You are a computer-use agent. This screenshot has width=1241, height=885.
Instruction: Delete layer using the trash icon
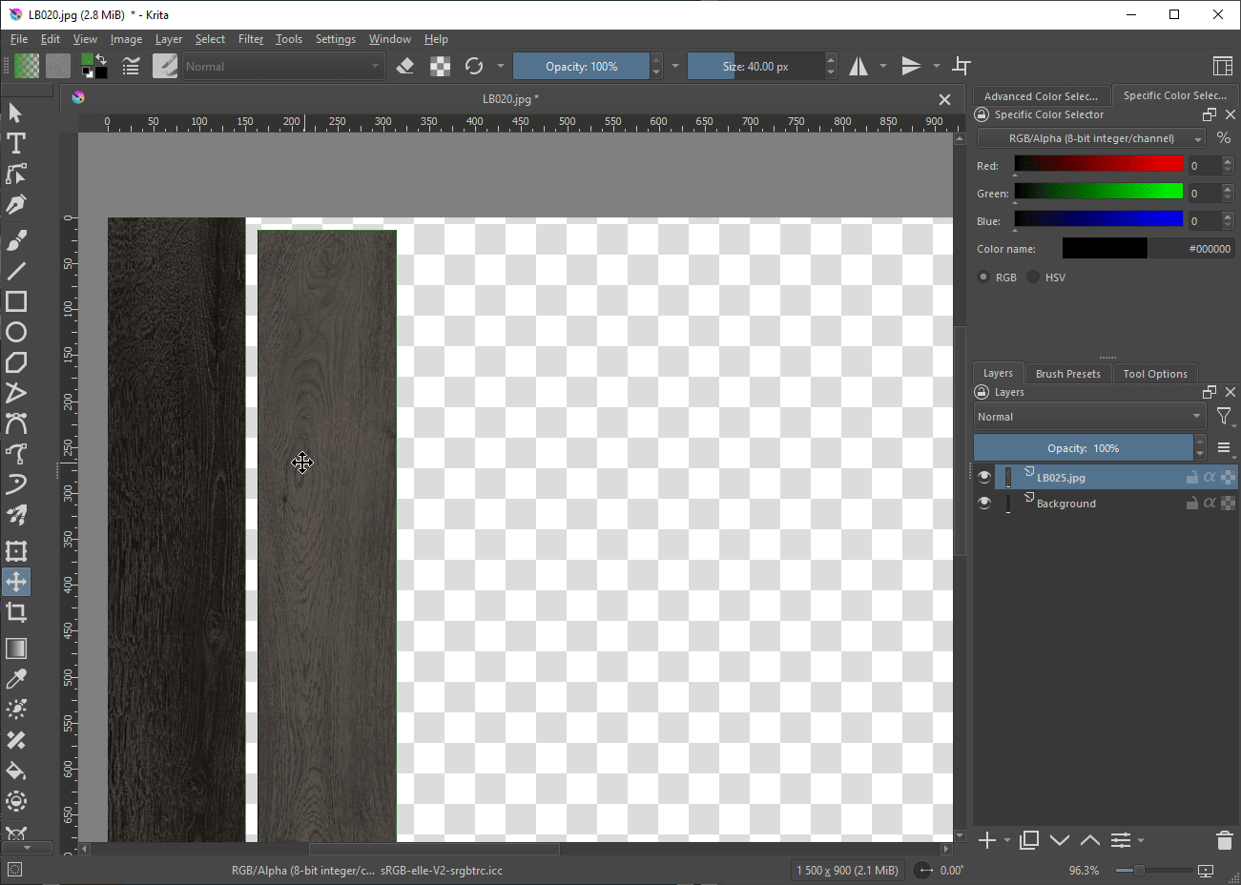click(1225, 840)
